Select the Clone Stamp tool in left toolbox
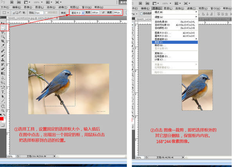Image resolution: width=235 pixels, height=167 pixels. tap(3, 60)
